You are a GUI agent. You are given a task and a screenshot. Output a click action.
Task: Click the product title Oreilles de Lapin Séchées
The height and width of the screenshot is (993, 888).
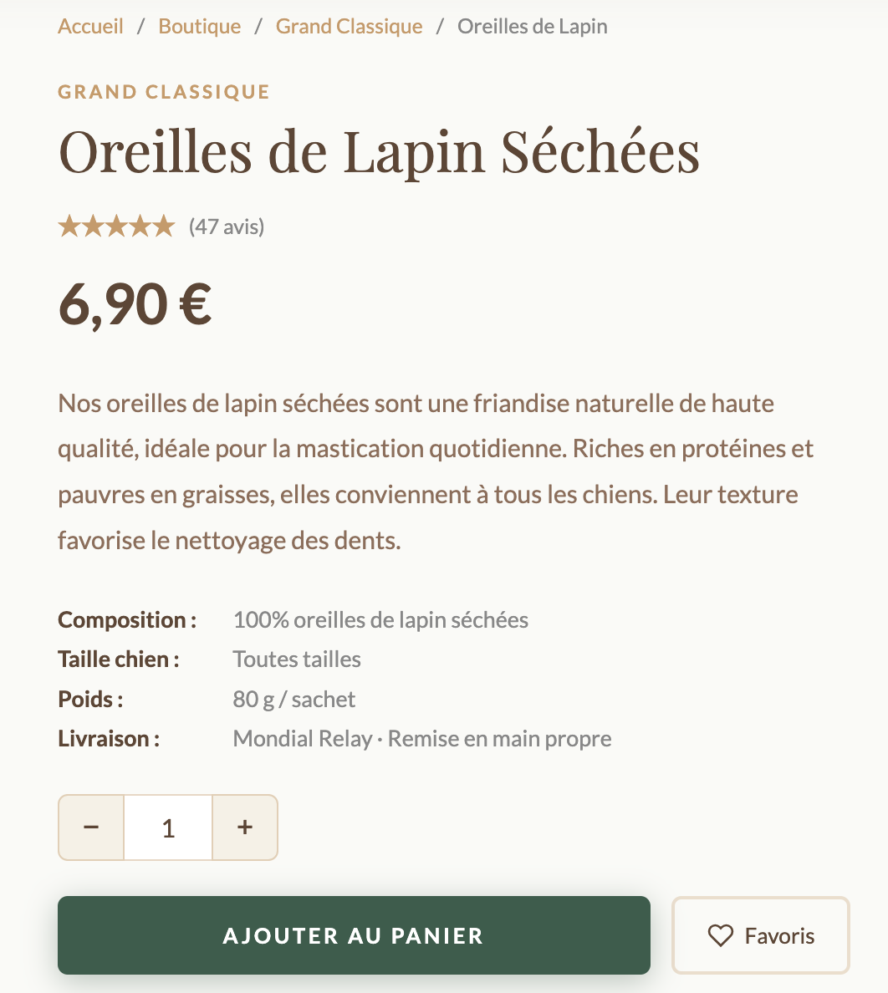tap(379, 152)
